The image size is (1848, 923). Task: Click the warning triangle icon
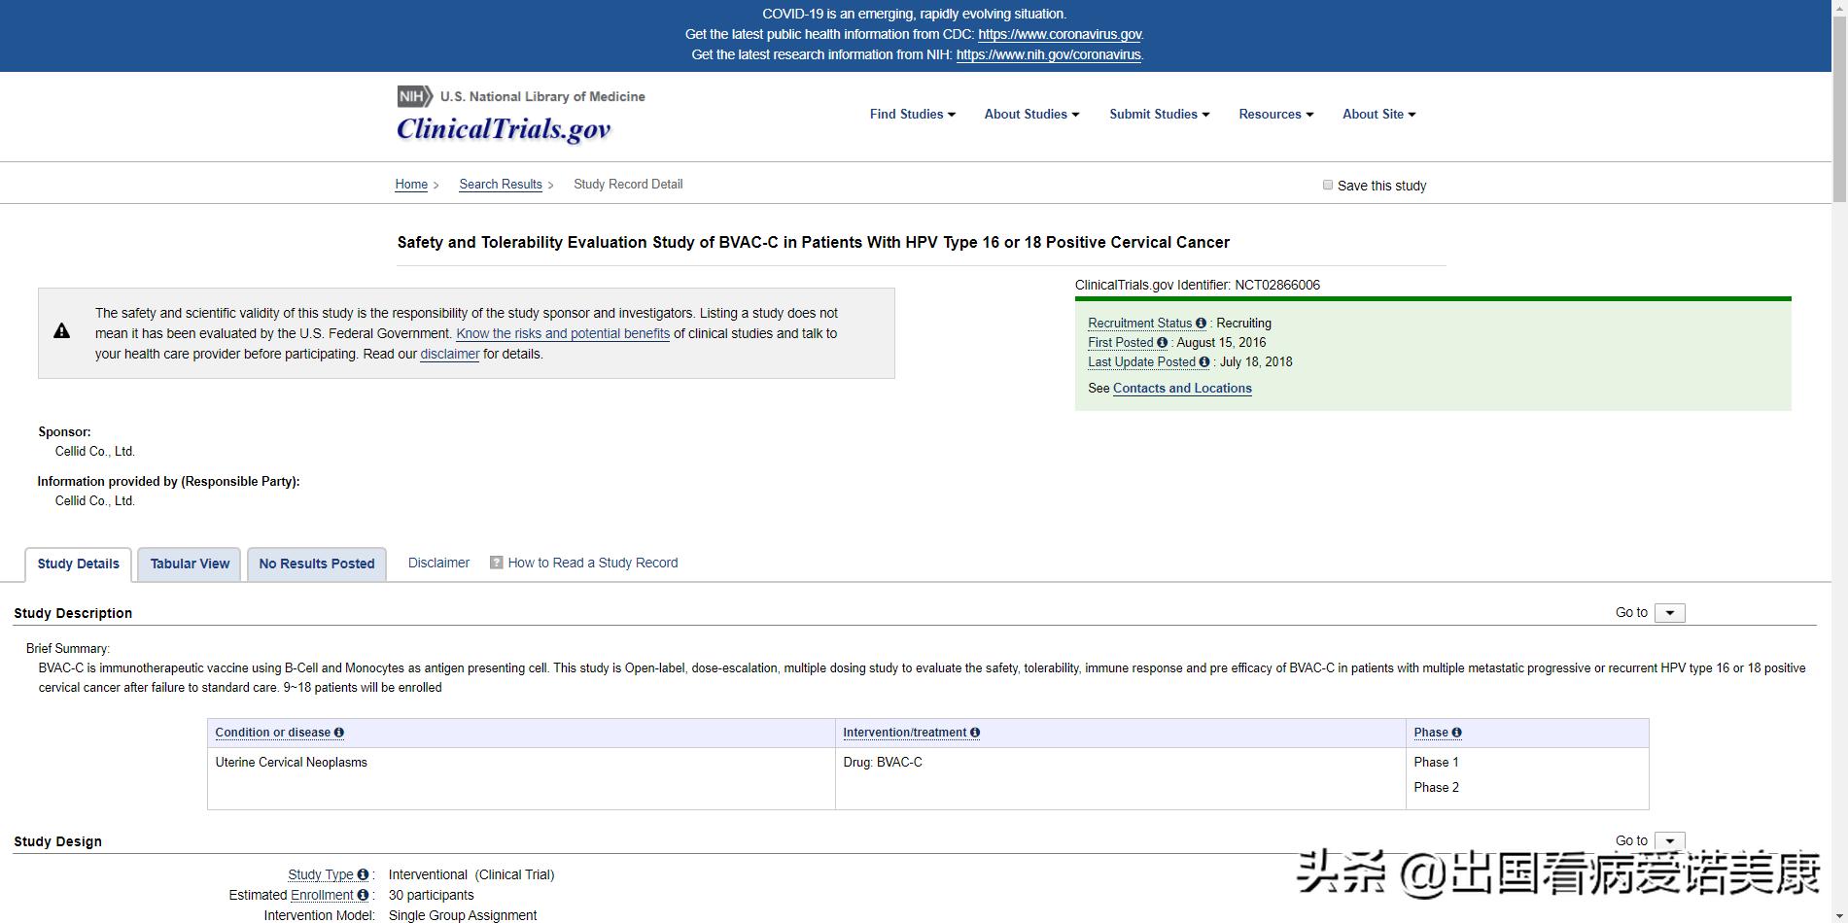point(61,331)
